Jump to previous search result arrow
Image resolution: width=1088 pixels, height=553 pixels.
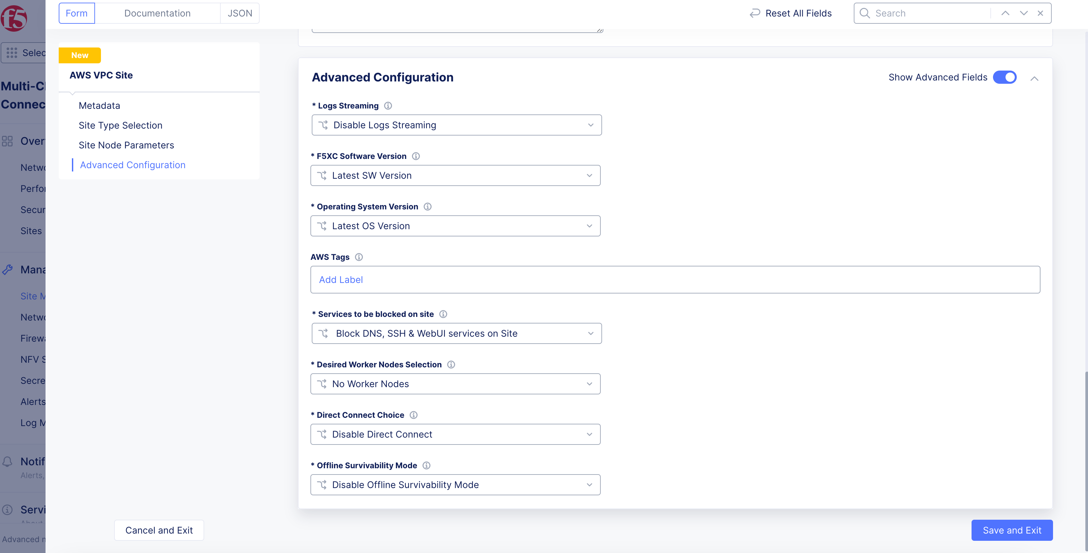point(1005,13)
